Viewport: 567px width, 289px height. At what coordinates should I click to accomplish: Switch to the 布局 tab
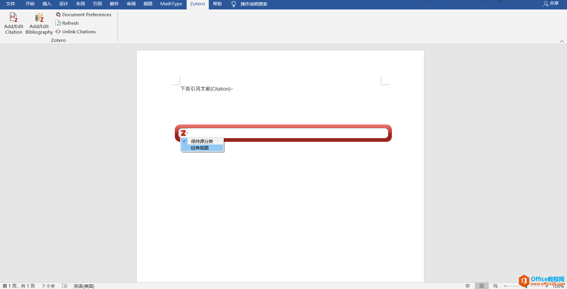[x=80, y=4]
